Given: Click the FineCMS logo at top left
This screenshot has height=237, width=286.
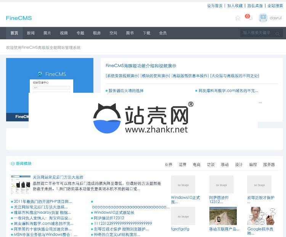Looking at the screenshot, I should [19, 18].
